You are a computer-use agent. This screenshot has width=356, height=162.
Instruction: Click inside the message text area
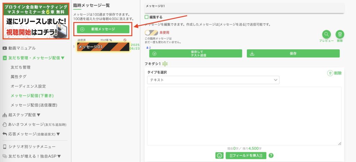244,115
